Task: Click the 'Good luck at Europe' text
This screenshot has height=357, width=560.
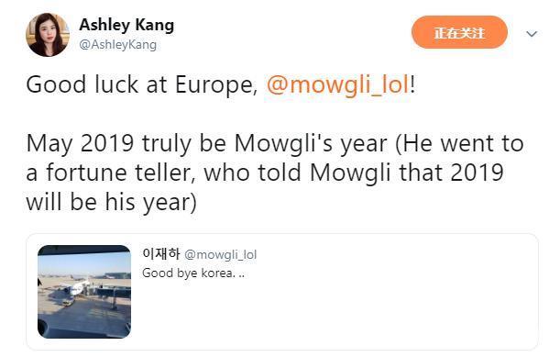Action: 142,85
